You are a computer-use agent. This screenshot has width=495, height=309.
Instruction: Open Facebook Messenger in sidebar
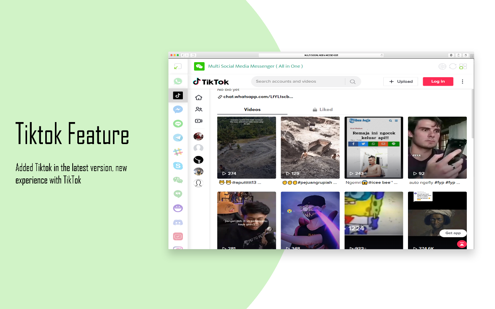coord(178,109)
